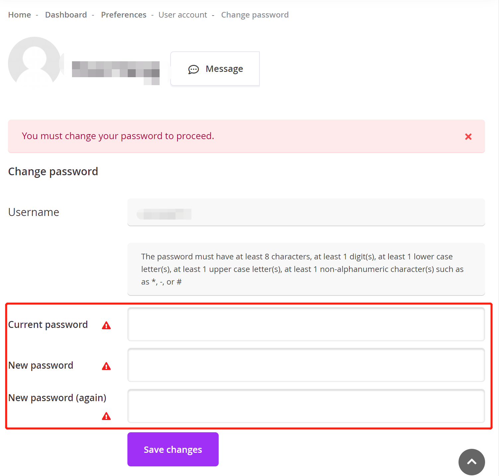
Task: Open the user profile avatar
Action: click(35, 63)
